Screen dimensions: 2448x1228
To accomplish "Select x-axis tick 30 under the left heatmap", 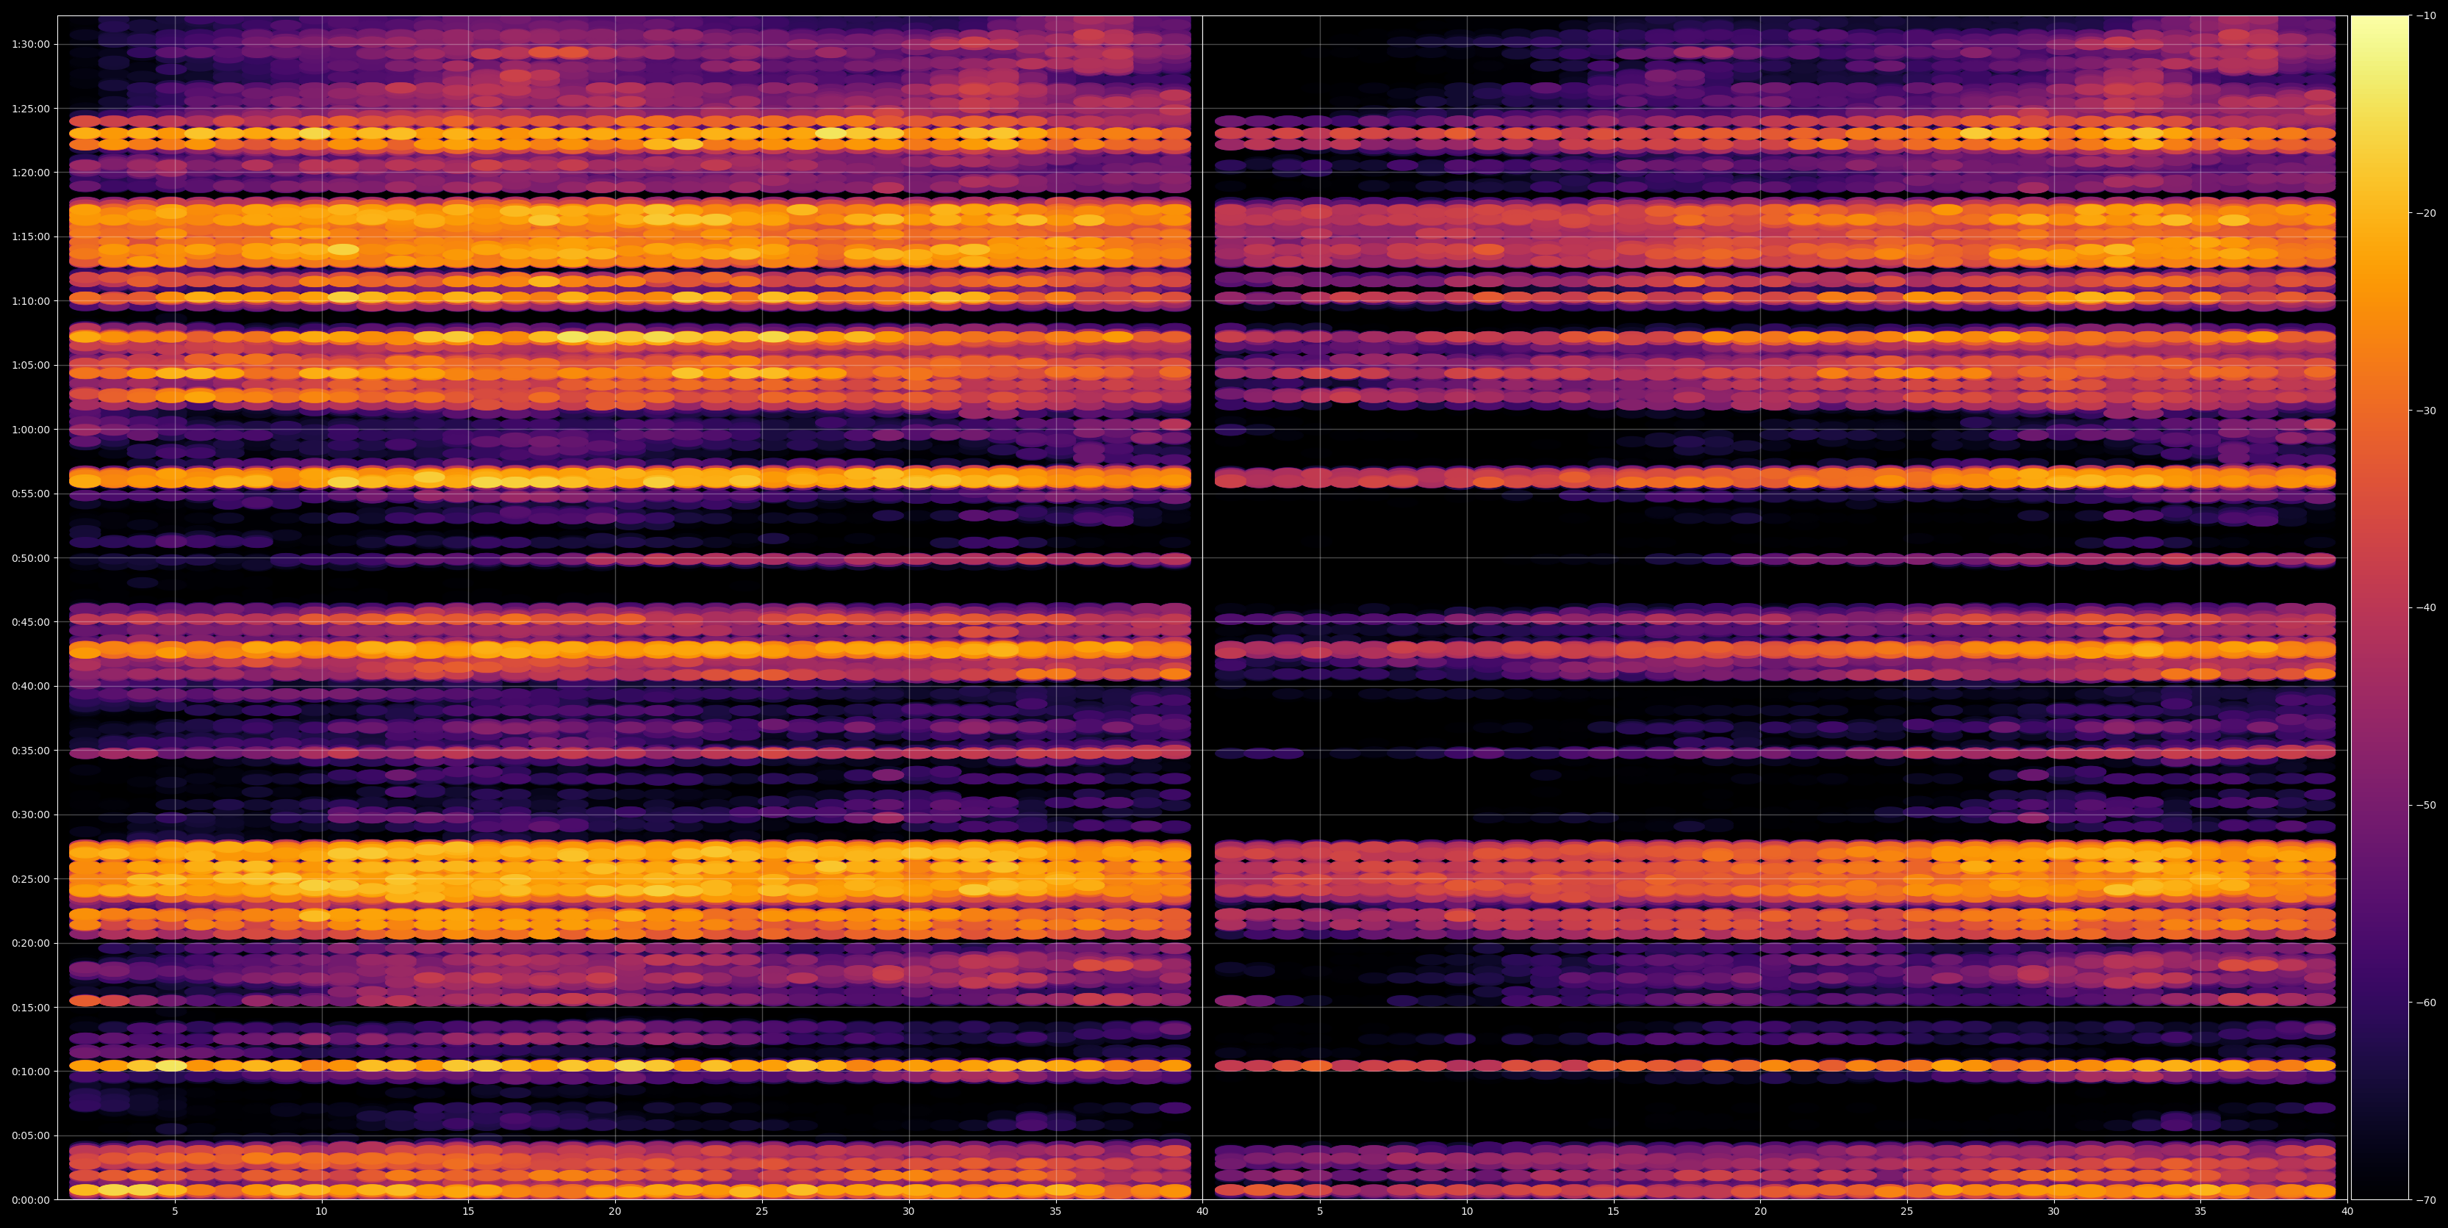I will [x=908, y=1212].
